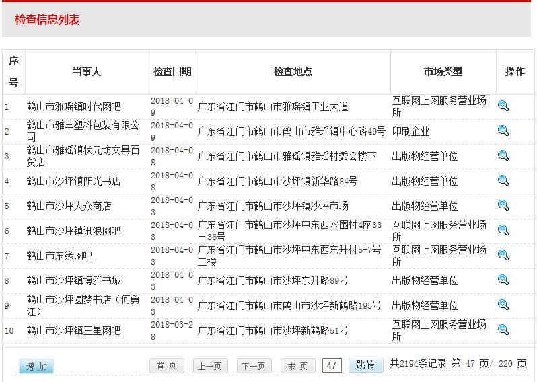This screenshot has height=382, width=537.
Task: View record of 鹤山市雅瑶镇状元坊文具百货店 magnifier
Action: (503, 155)
